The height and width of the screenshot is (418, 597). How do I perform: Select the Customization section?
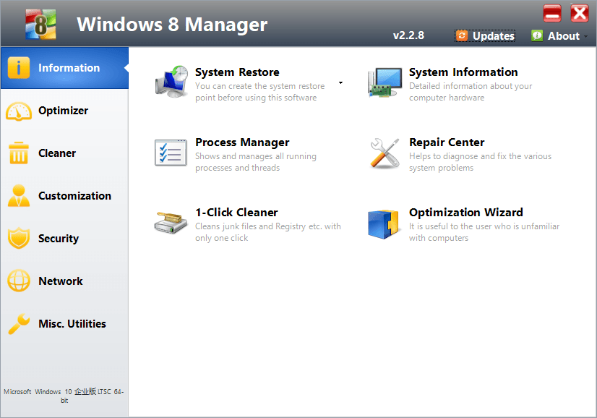(65, 196)
